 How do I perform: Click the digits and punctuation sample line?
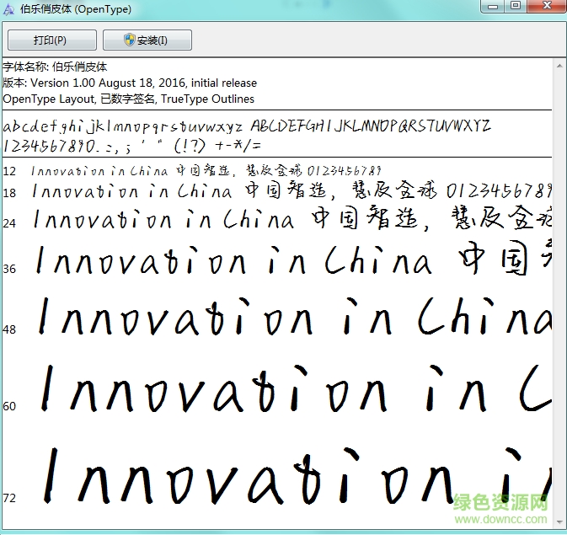pyautogui.click(x=132, y=147)
